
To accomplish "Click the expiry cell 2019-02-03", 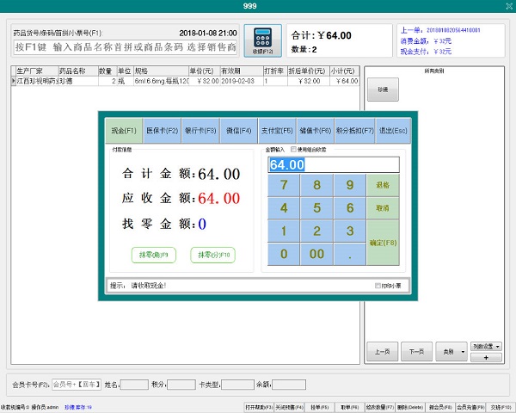I will pyautogui.click(x=242, y=81).
